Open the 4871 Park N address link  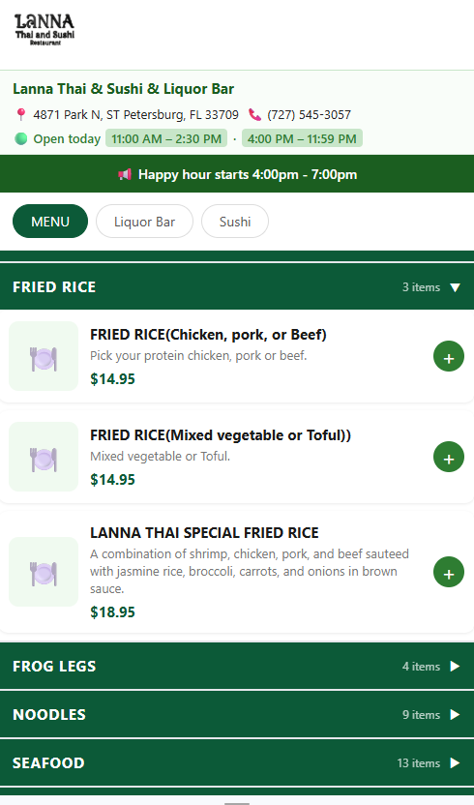pos(136,114)
